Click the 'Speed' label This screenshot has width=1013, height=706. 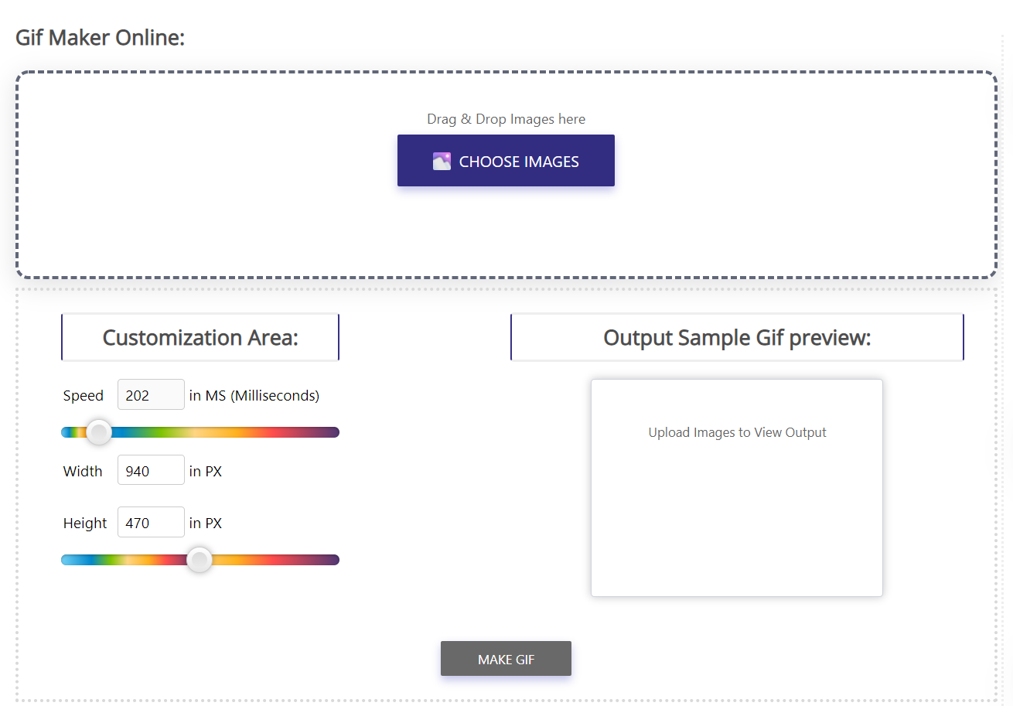pos(84,395)
